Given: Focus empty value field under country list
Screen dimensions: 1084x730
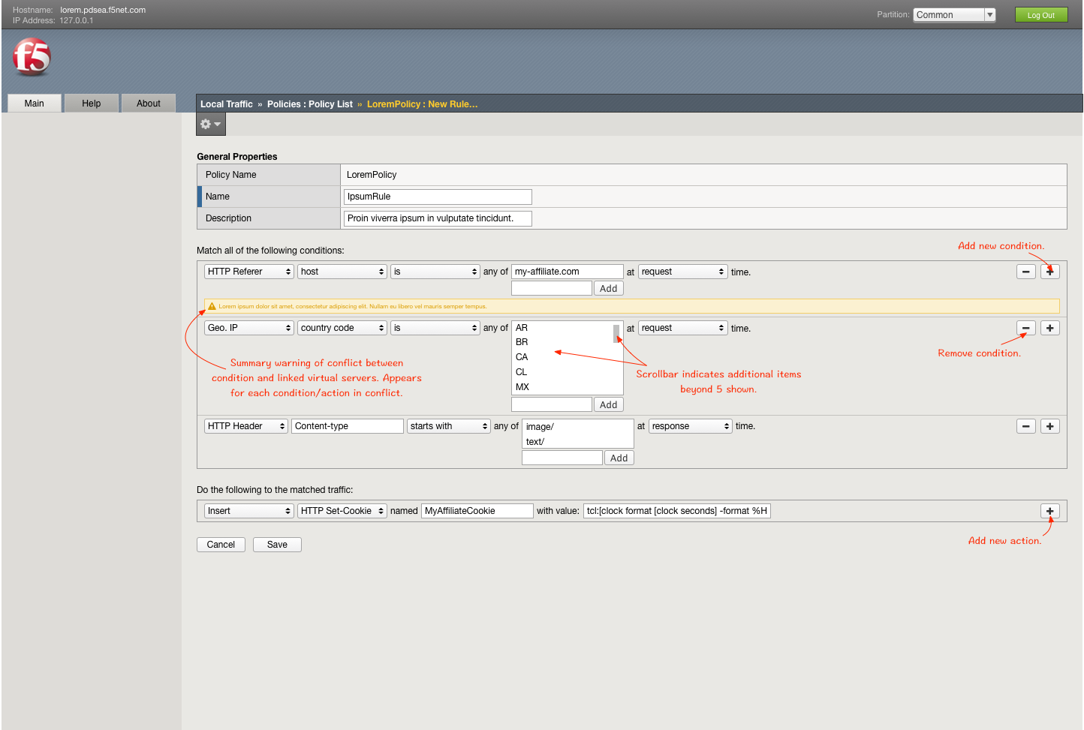Looking at the screenshot, I should tap(552, 404).
